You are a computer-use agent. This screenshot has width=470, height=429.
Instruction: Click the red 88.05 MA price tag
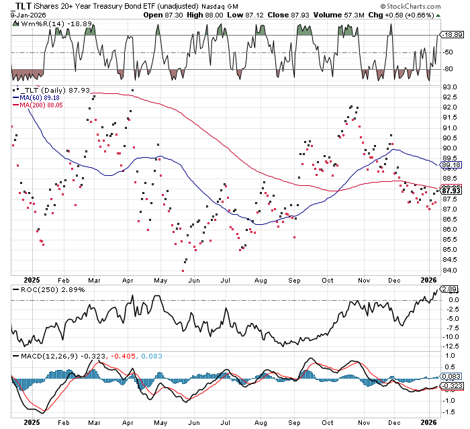coord(449,185)
